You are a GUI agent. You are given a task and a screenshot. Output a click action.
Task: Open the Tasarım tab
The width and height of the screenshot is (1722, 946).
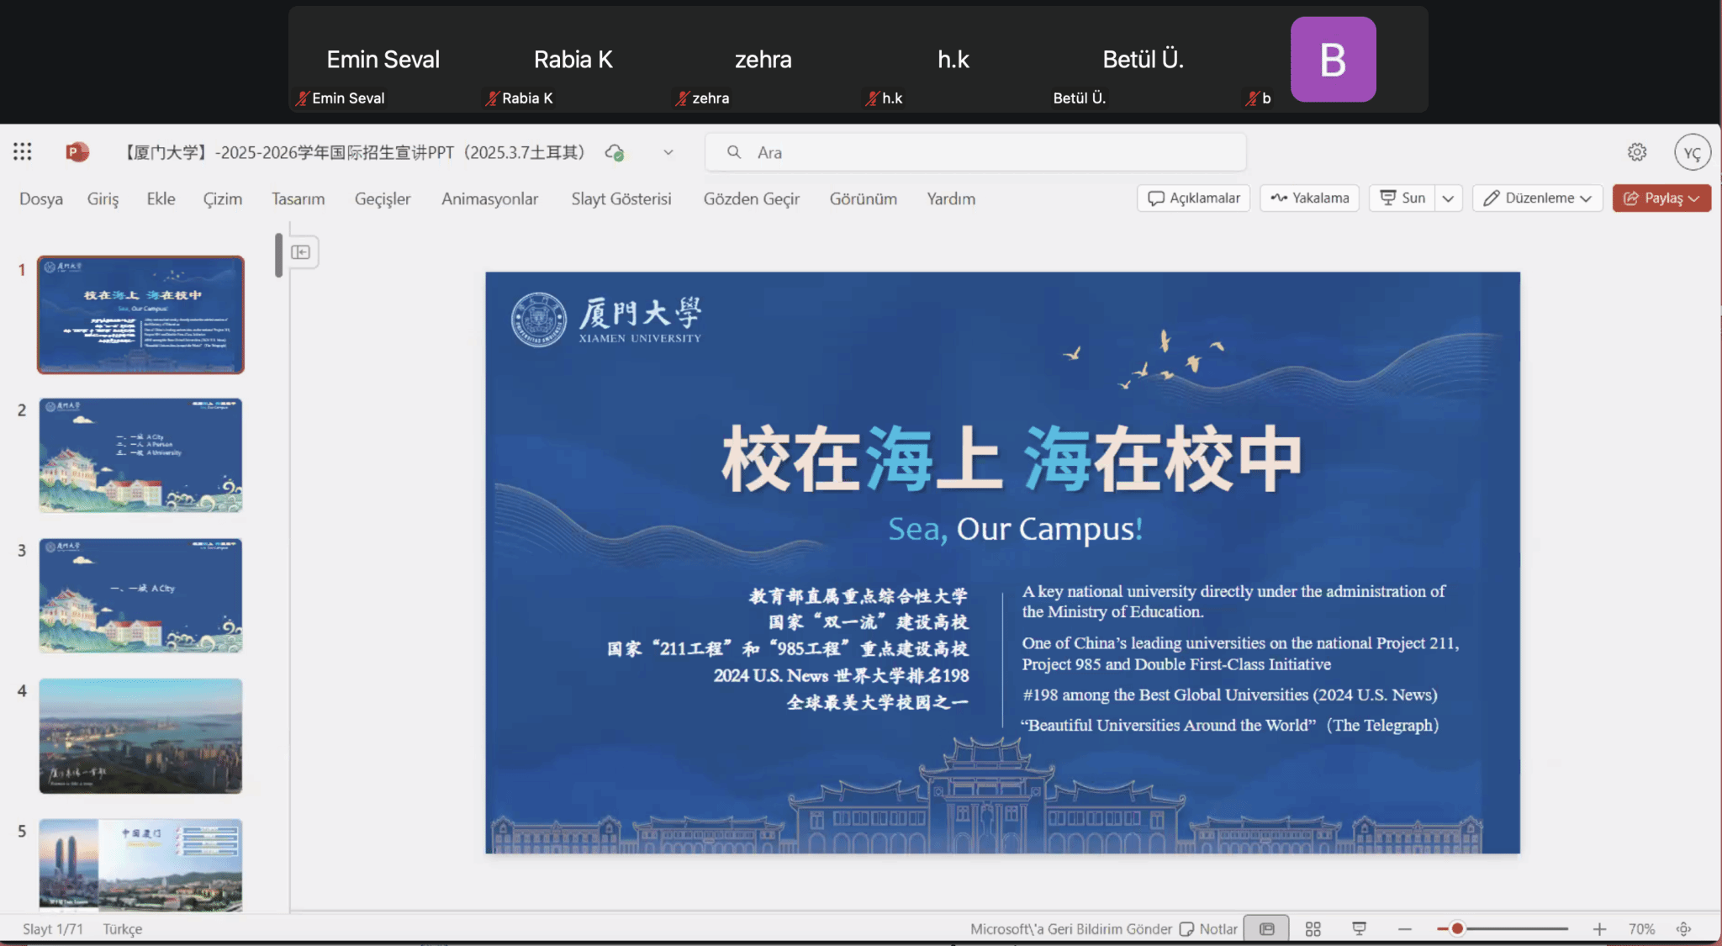point(298,198)
